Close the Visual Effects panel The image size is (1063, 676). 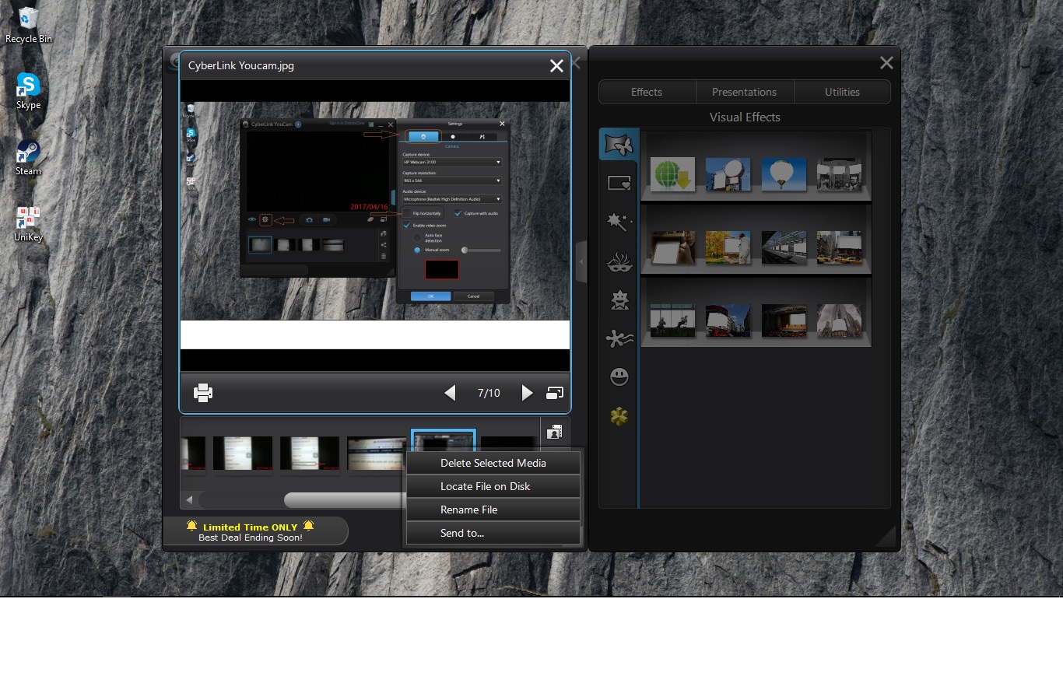tap(886, 63)
